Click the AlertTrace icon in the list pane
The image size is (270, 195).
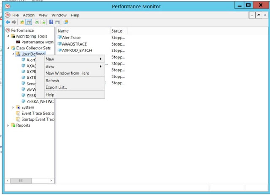[x=59, y=38]
